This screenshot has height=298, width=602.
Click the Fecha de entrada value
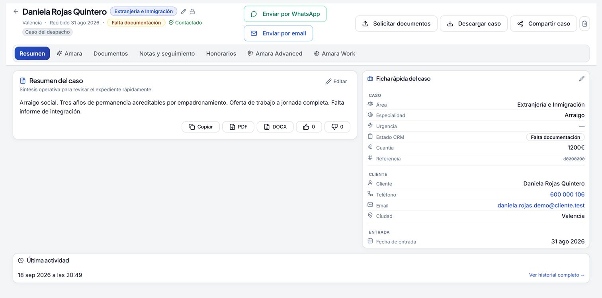pos(568,242)
